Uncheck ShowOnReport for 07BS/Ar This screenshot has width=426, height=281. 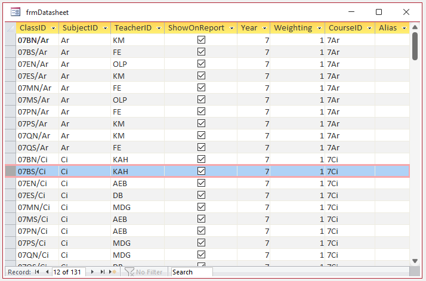click(201, 52)
